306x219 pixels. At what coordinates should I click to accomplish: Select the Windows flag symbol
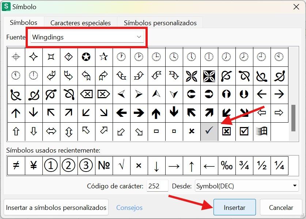[262, 131]
